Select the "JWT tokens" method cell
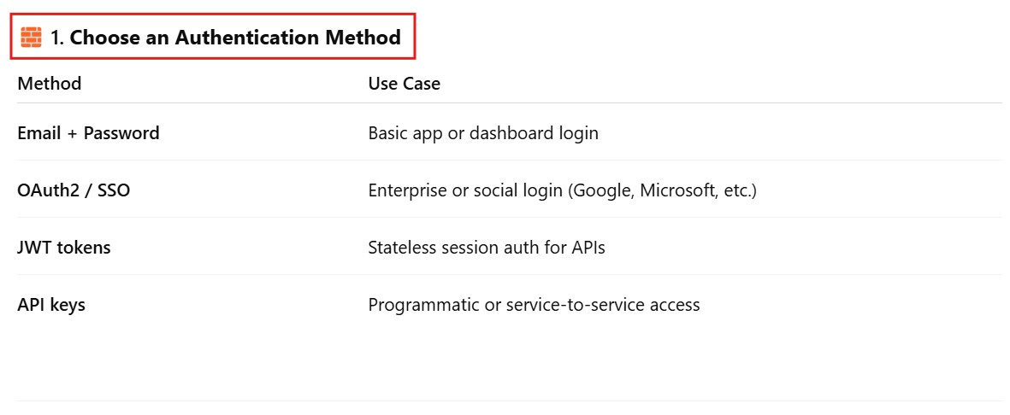The width and height of the screenshot is (1010, 415). click(64, 248)
